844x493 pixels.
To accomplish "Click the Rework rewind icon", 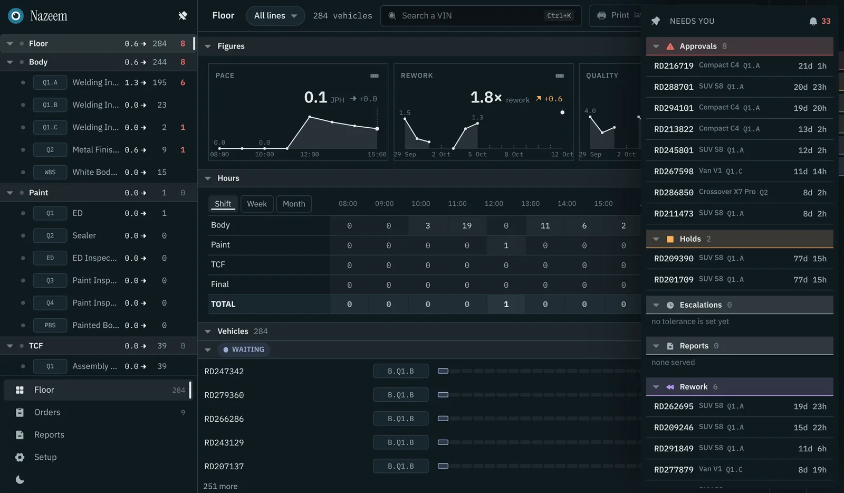I will [x=670, y=387].
